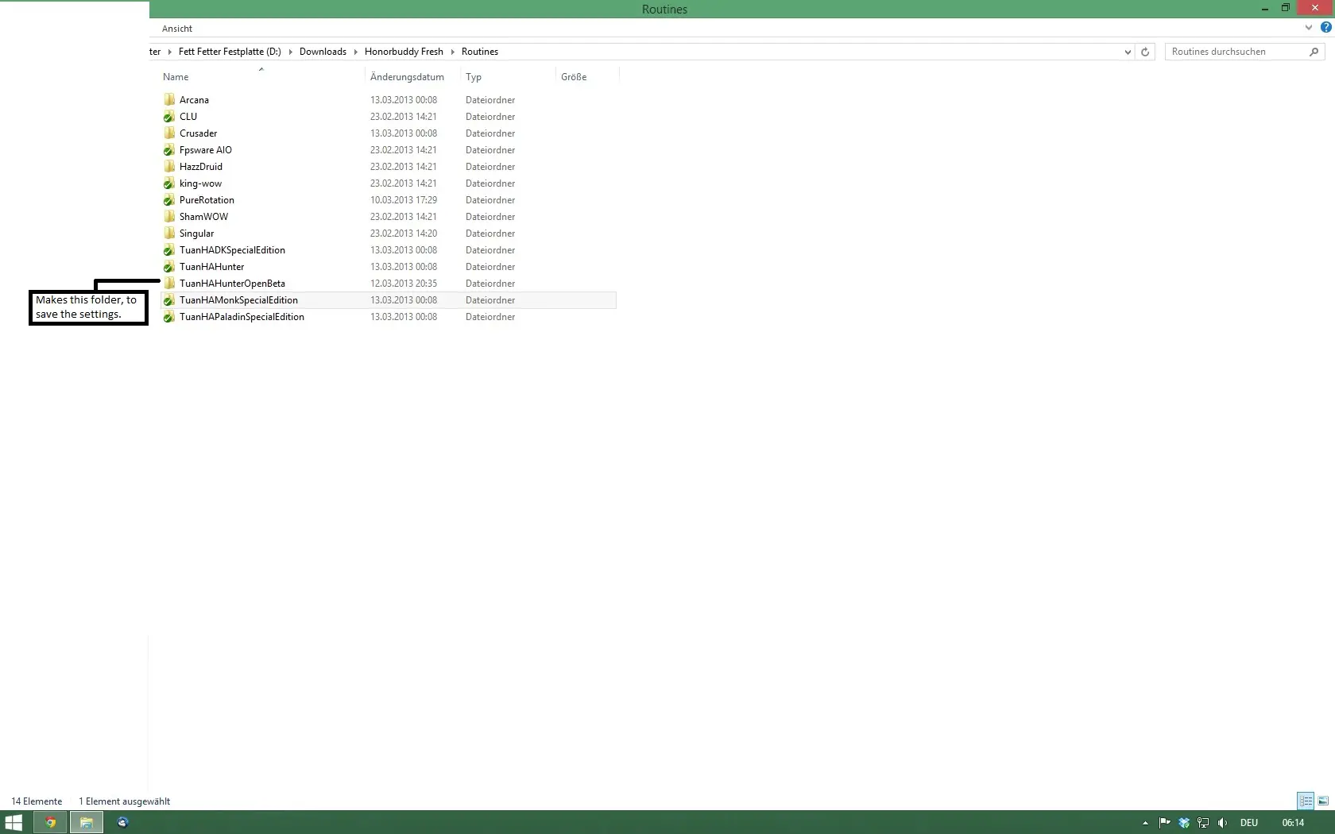The height and width of the screenshot is (834, 1335).
Task: Expand the breadcrumb arrow after Downloads
Action: tap(355, 52)
